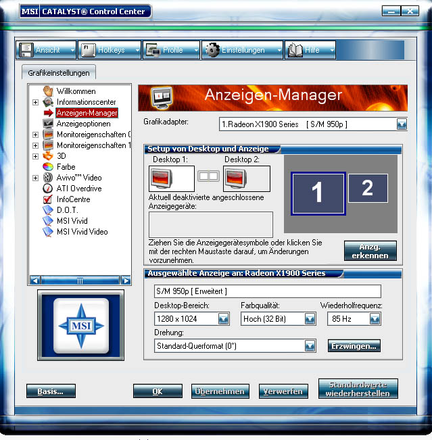
Task: Click the Ansicht floppy disk icon
Action: point(26,50)
